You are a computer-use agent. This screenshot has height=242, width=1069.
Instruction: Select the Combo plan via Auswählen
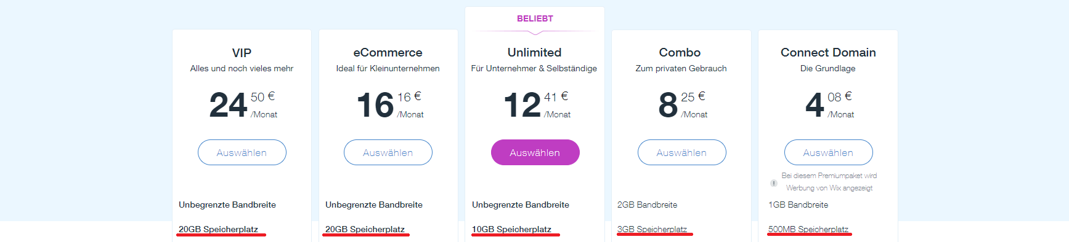pos(681,152)
